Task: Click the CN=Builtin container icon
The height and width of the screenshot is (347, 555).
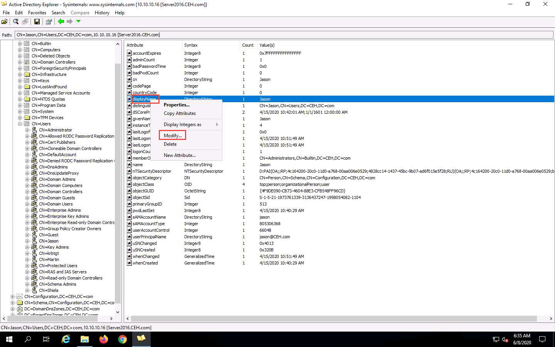Action: [x=27, y=44]
